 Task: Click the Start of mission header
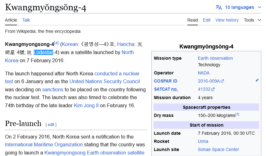(206, 125)
